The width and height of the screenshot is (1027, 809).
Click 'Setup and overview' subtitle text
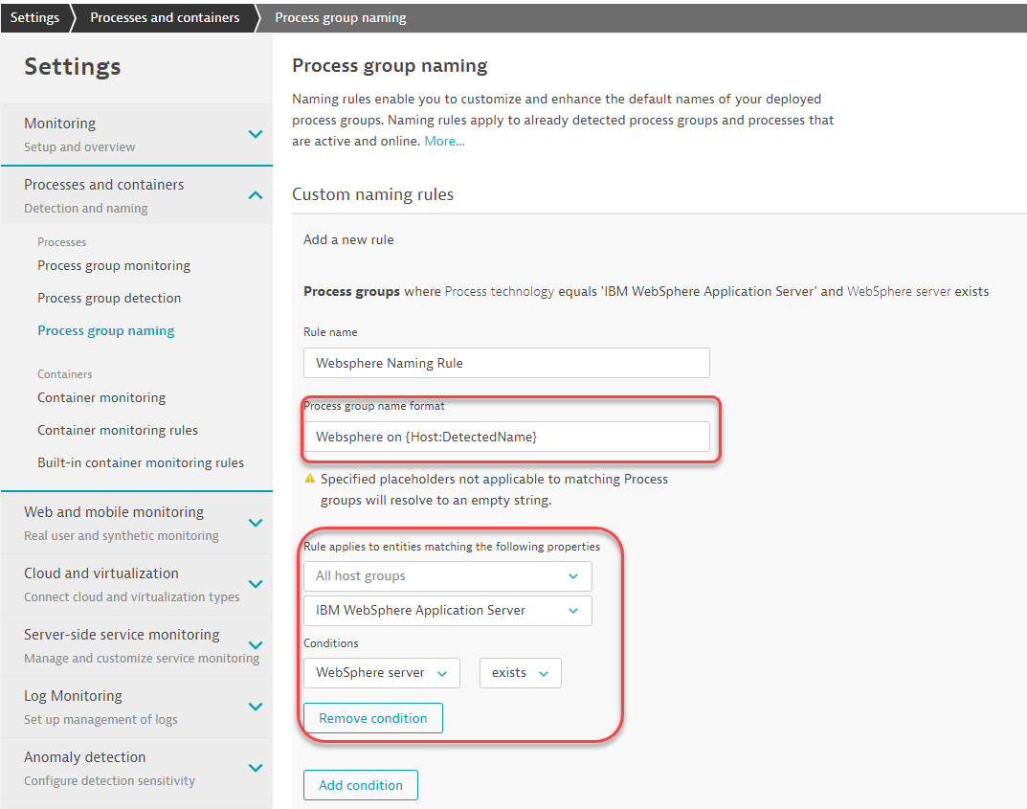79,147
